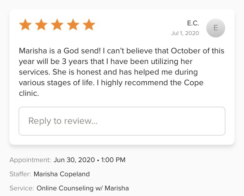This screenshot has width=244, height=196.
Task: Click into the Reply to review field
Action: pyautogui.click(x=122, y=121)
